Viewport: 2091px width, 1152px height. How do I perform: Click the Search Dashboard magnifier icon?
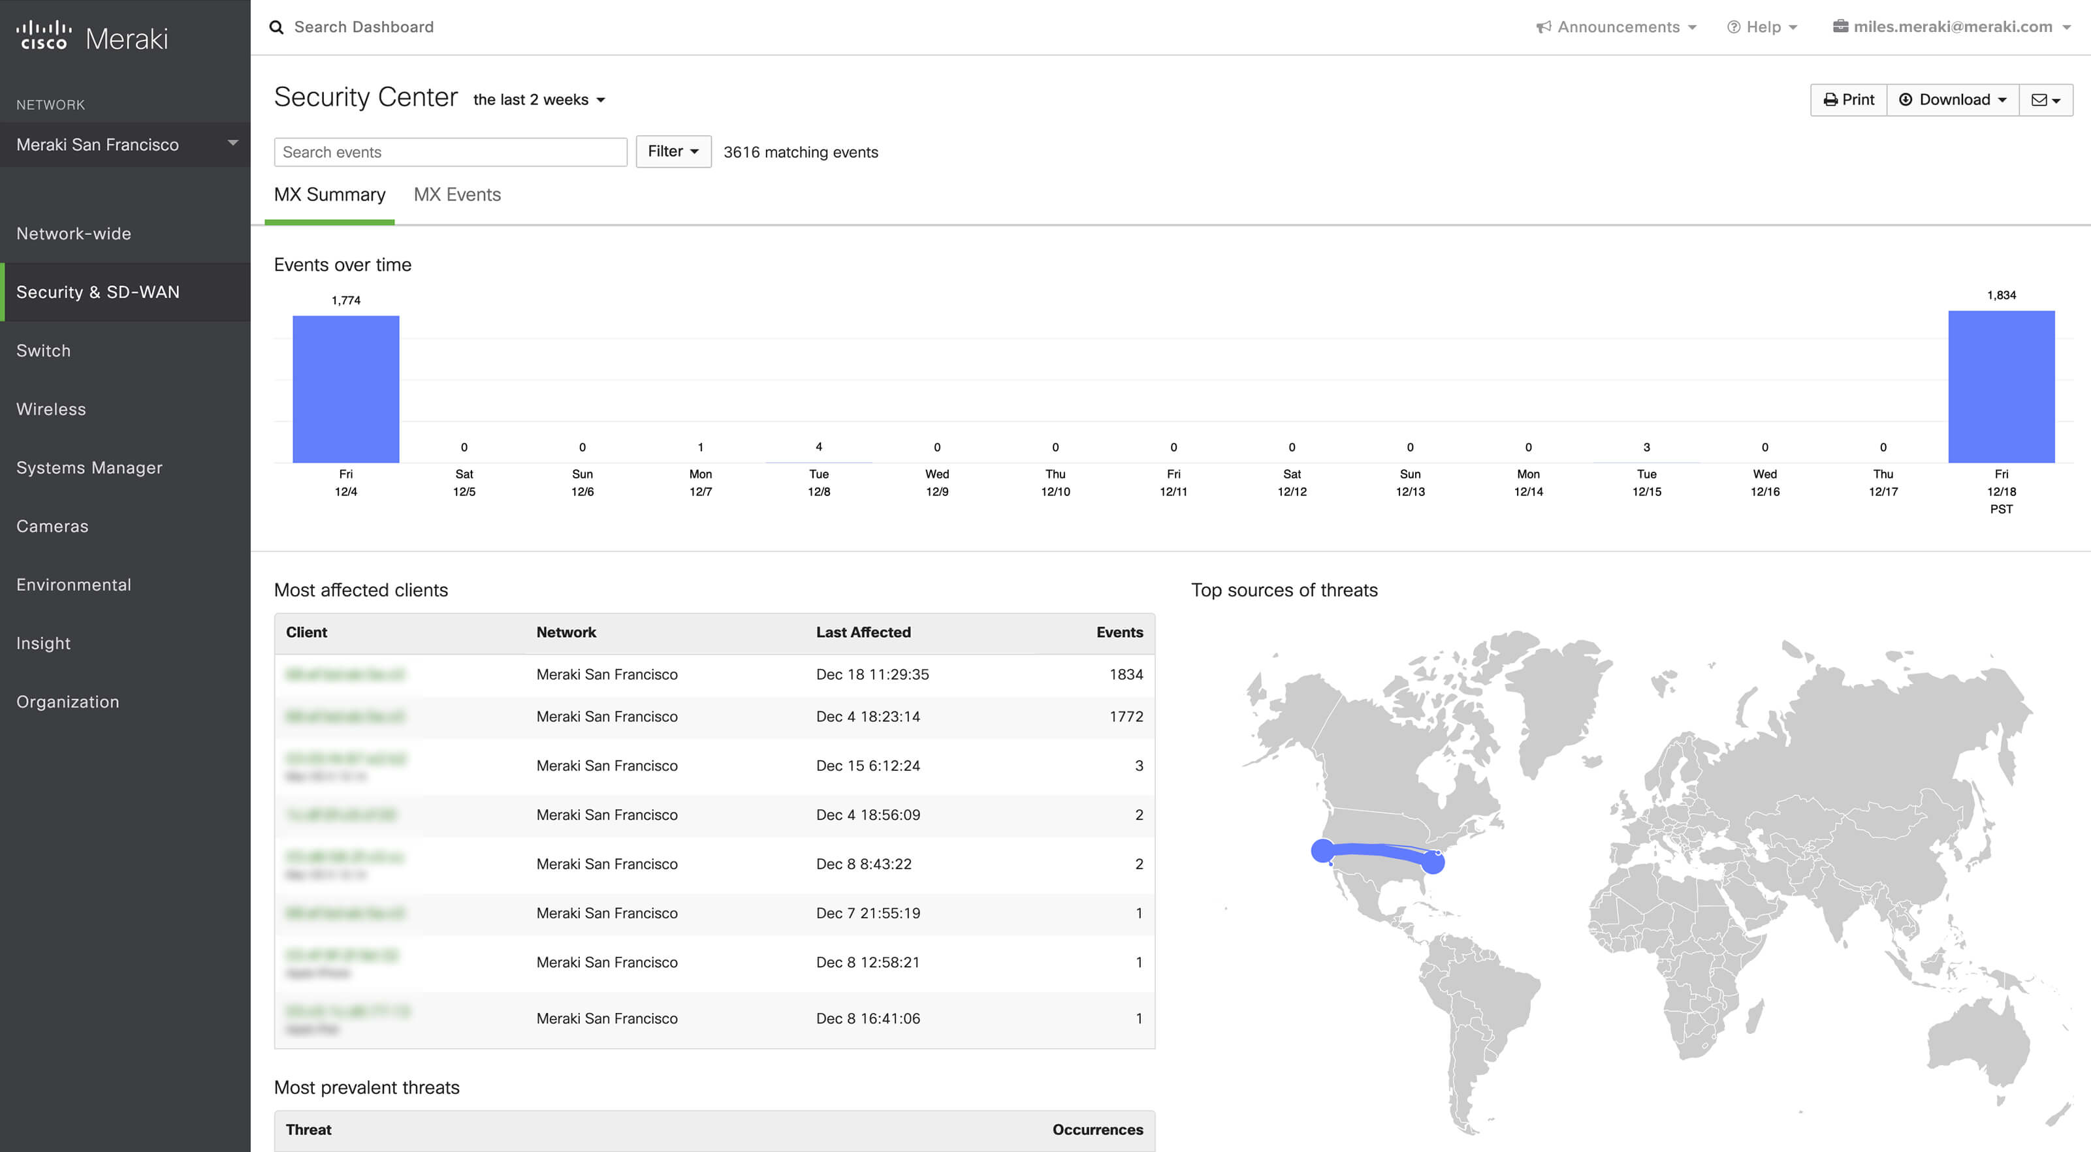(x=276, y=27)
